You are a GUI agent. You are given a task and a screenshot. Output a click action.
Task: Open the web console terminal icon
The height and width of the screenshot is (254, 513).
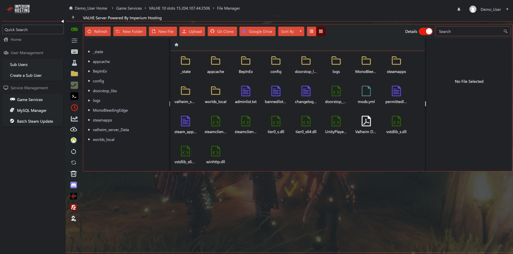[74, 96]
